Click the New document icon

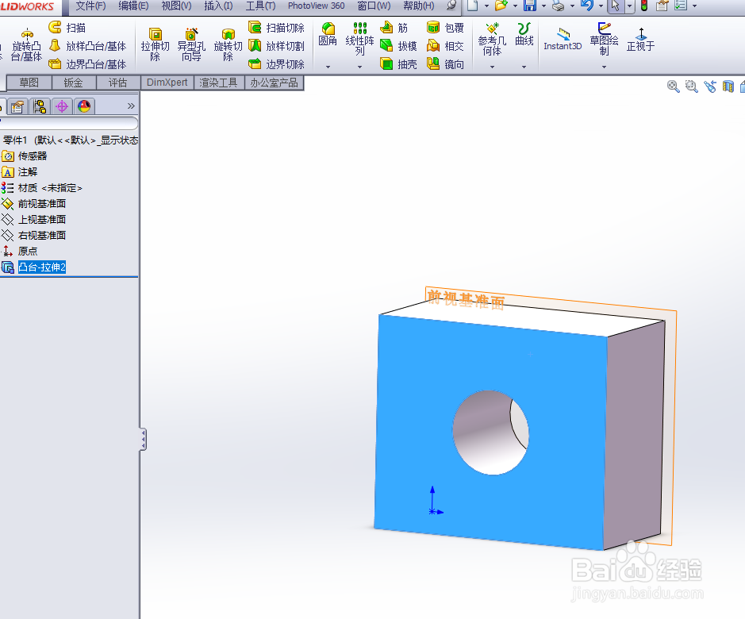click(472, 6)
